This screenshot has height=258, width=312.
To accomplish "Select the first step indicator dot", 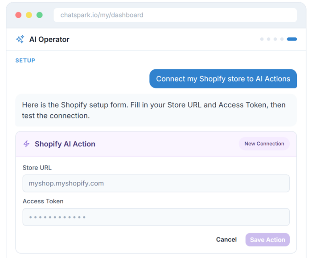I will (x=262, y=39).
